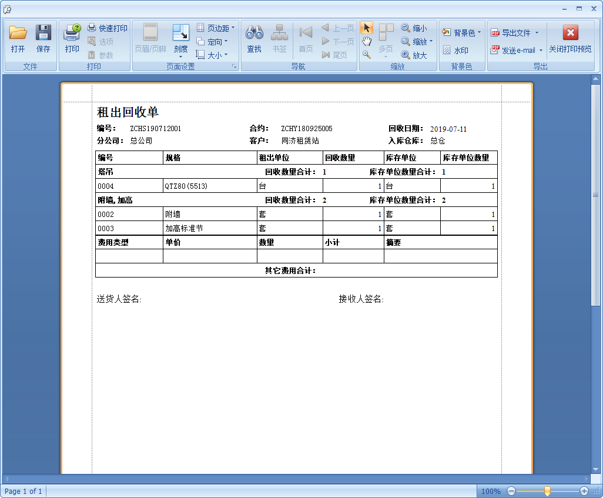Adjust the zoom slider handle in the status bar
This screenshot has height=498, width=603.
[x=547, y=491]
